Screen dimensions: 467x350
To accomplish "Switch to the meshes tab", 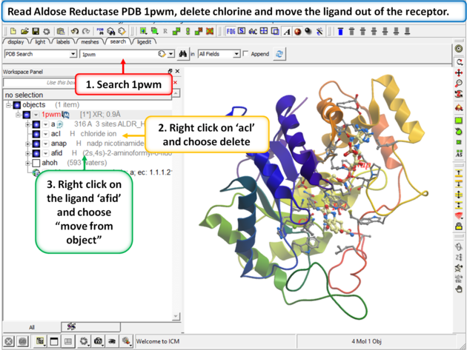I will tap(89, 42).
